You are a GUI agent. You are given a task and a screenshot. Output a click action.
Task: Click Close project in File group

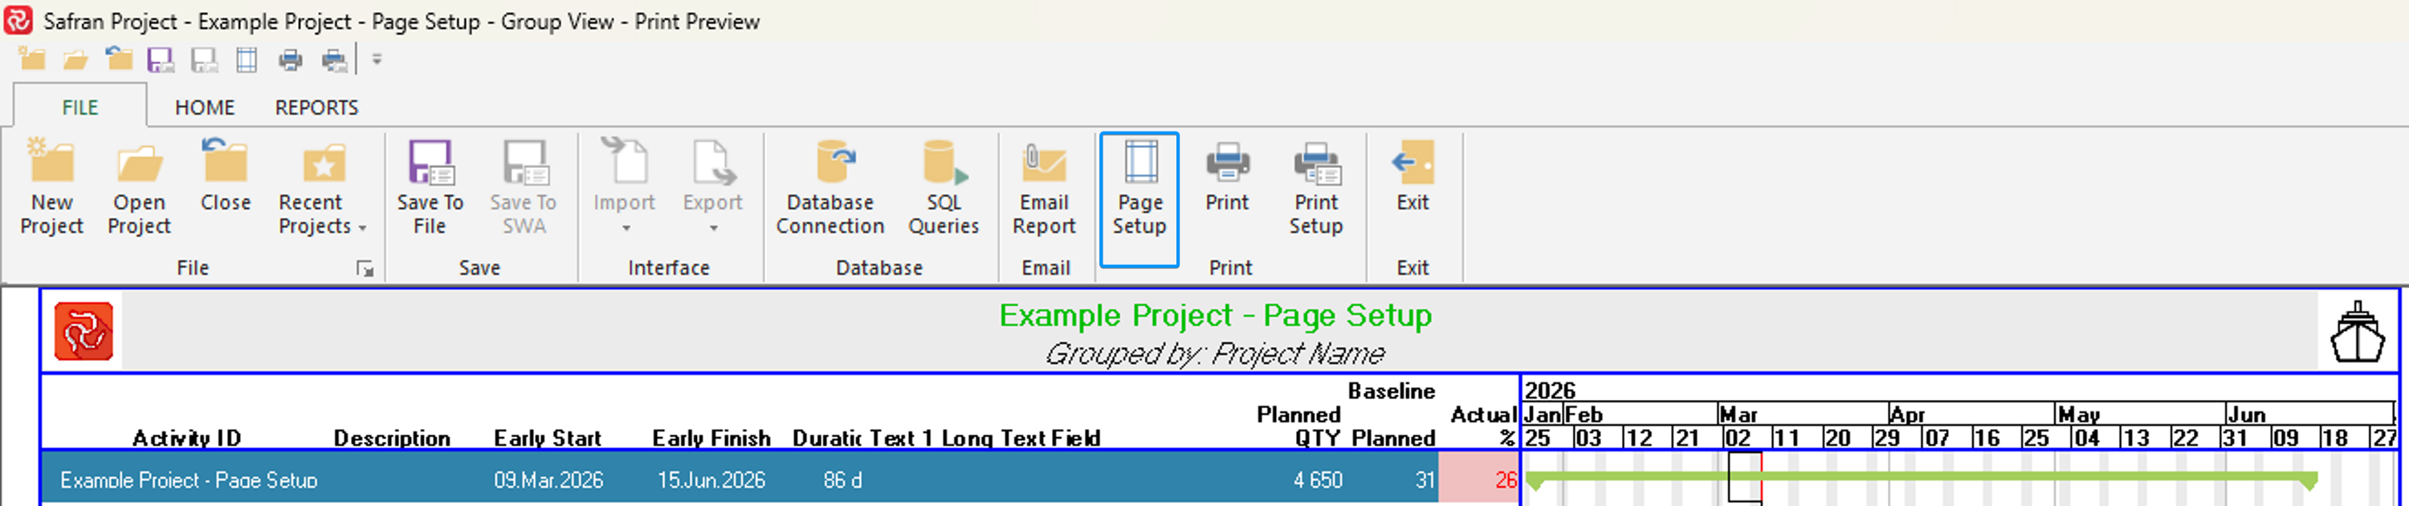point(226,176)
